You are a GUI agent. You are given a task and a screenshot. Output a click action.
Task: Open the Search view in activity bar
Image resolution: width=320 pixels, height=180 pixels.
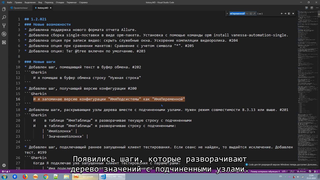click(x=4, y=17)
